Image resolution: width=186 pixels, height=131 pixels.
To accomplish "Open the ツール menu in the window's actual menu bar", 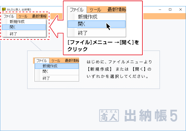I will (x=23, y=16).
